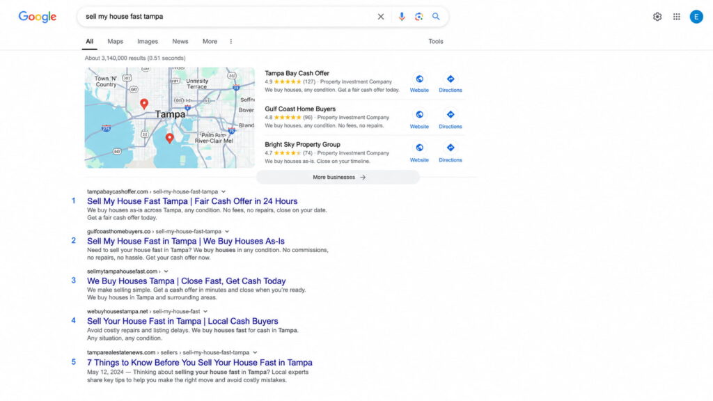Viewport: 713px width, 401px height.
Task: Open 'We Buy Houses Tampa | Close Fast' result
Action: coord(187,281)
